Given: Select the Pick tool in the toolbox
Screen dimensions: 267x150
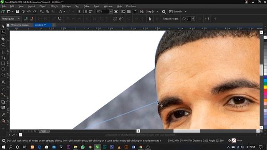Looking at the screenshot, I should (3, 26).
